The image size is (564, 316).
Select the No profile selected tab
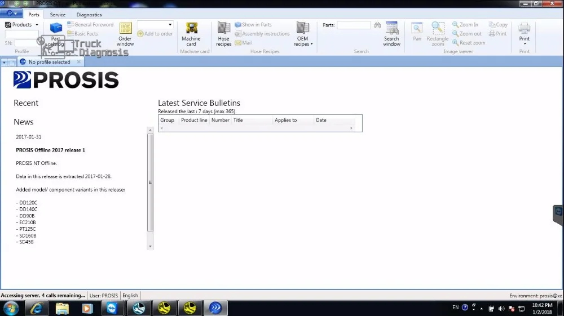click(49, 62)
